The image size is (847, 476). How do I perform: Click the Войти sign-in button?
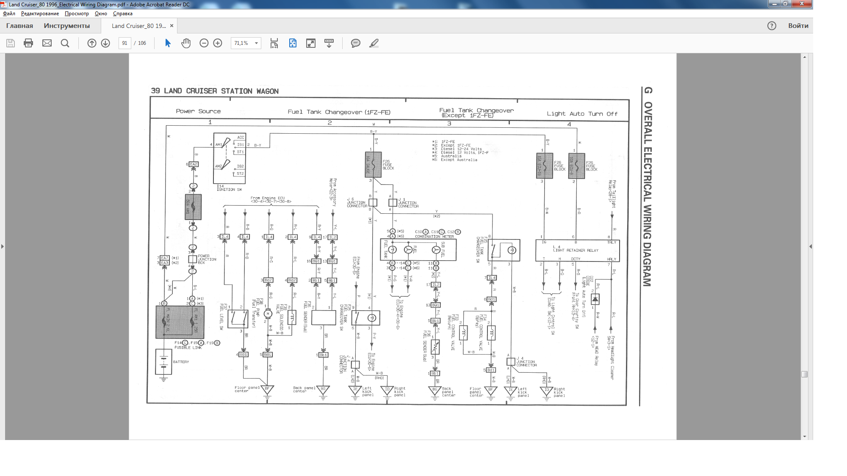tap(798, 26)
